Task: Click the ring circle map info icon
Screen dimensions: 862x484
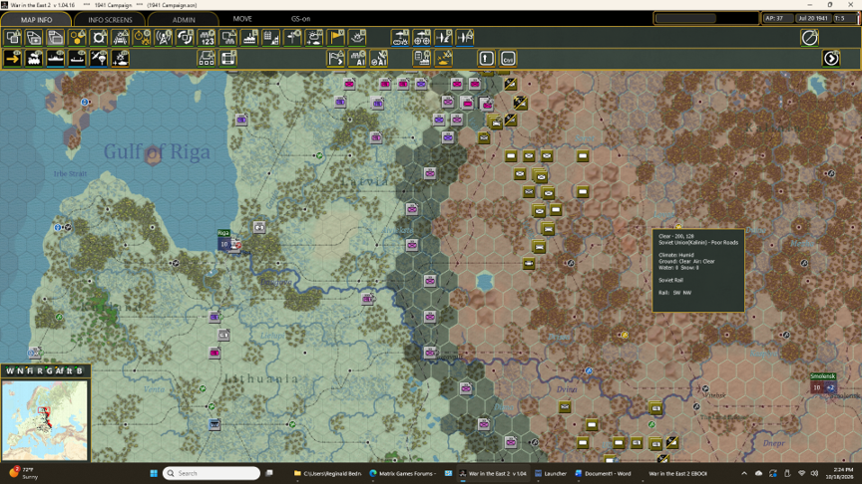Action: [99, 37]
